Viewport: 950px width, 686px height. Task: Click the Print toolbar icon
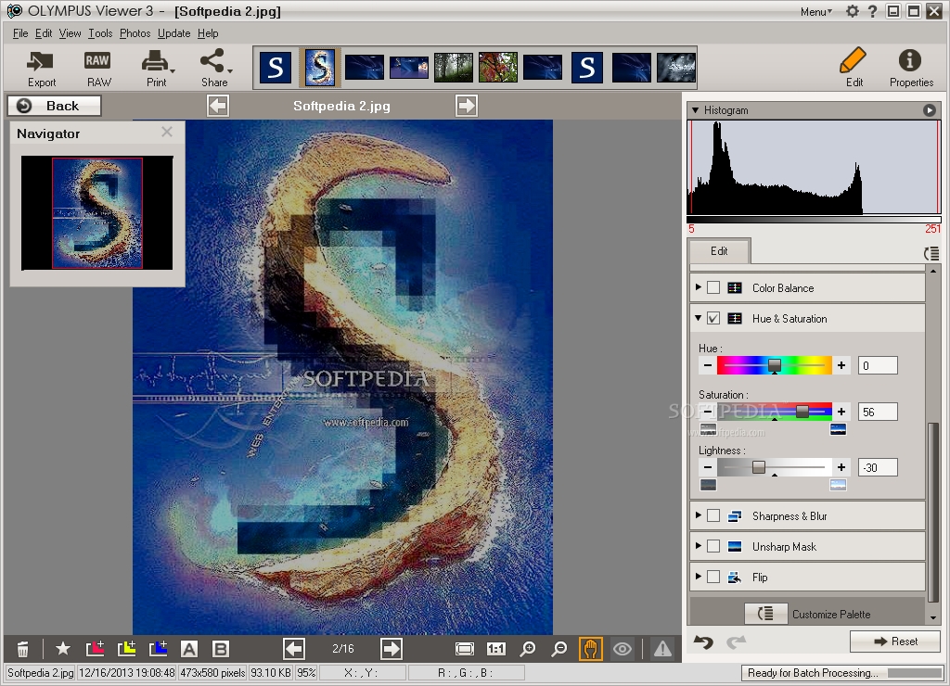(156, 69)
